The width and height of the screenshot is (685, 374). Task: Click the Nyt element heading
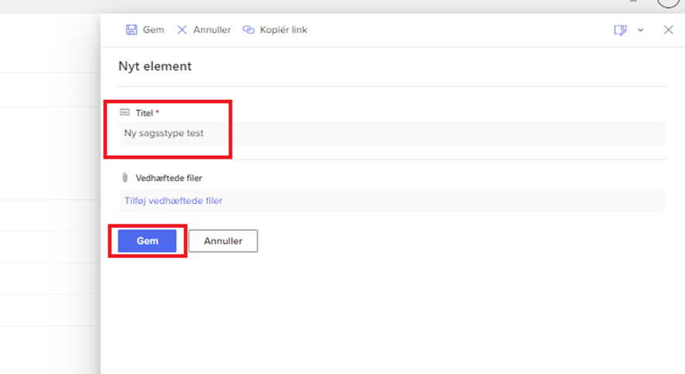[155, 66]
